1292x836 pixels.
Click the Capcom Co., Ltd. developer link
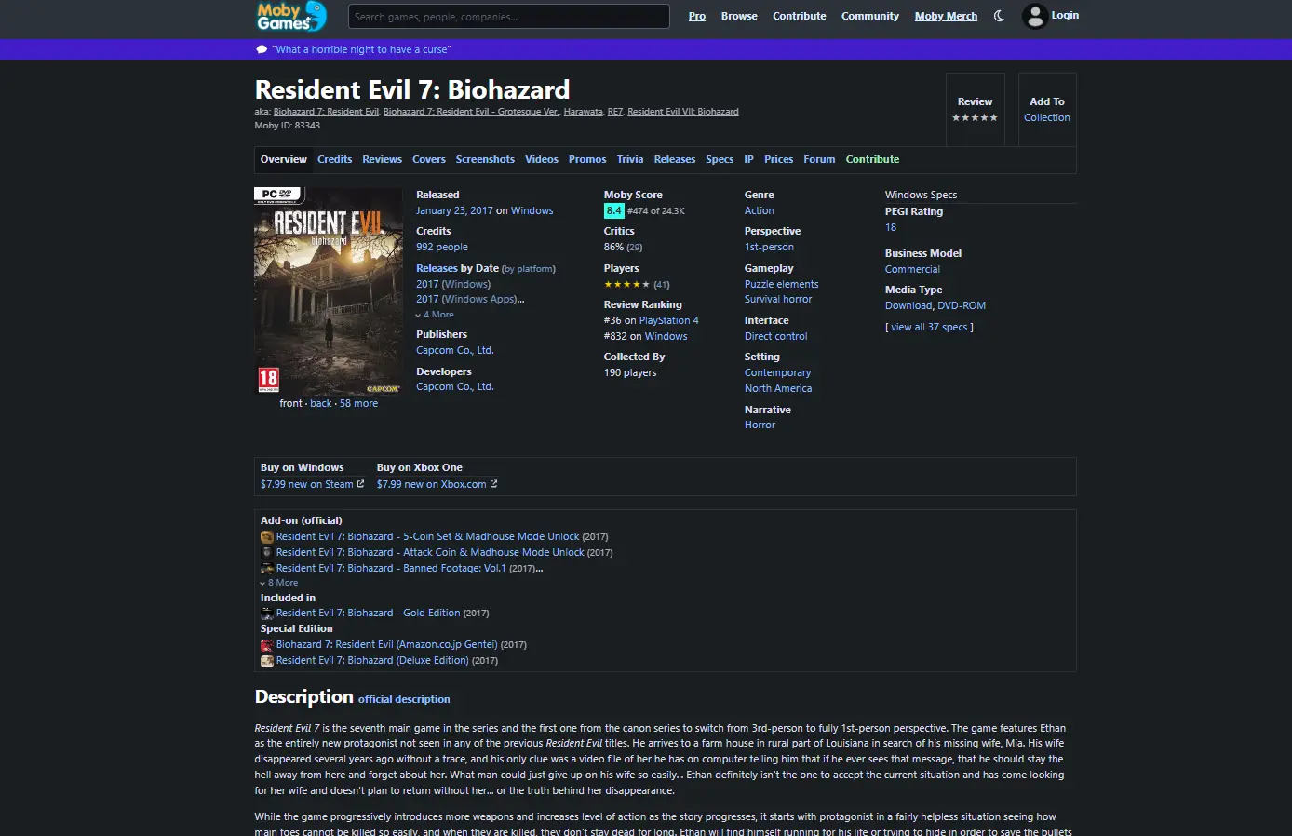pyautogui.click(x=455, y=386)
